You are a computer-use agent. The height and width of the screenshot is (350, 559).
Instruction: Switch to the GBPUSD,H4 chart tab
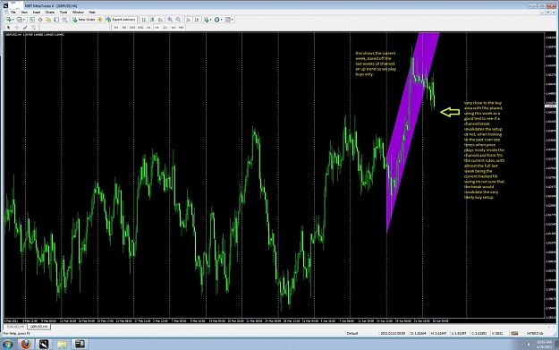38,327
